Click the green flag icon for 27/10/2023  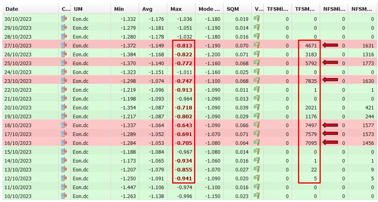[x=257, y=45]
